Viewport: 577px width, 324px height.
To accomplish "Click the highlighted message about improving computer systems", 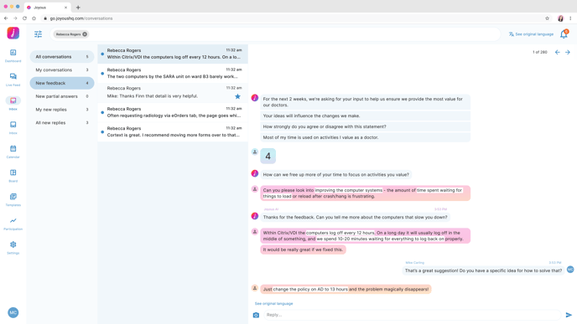I will [x=366, y=193].
